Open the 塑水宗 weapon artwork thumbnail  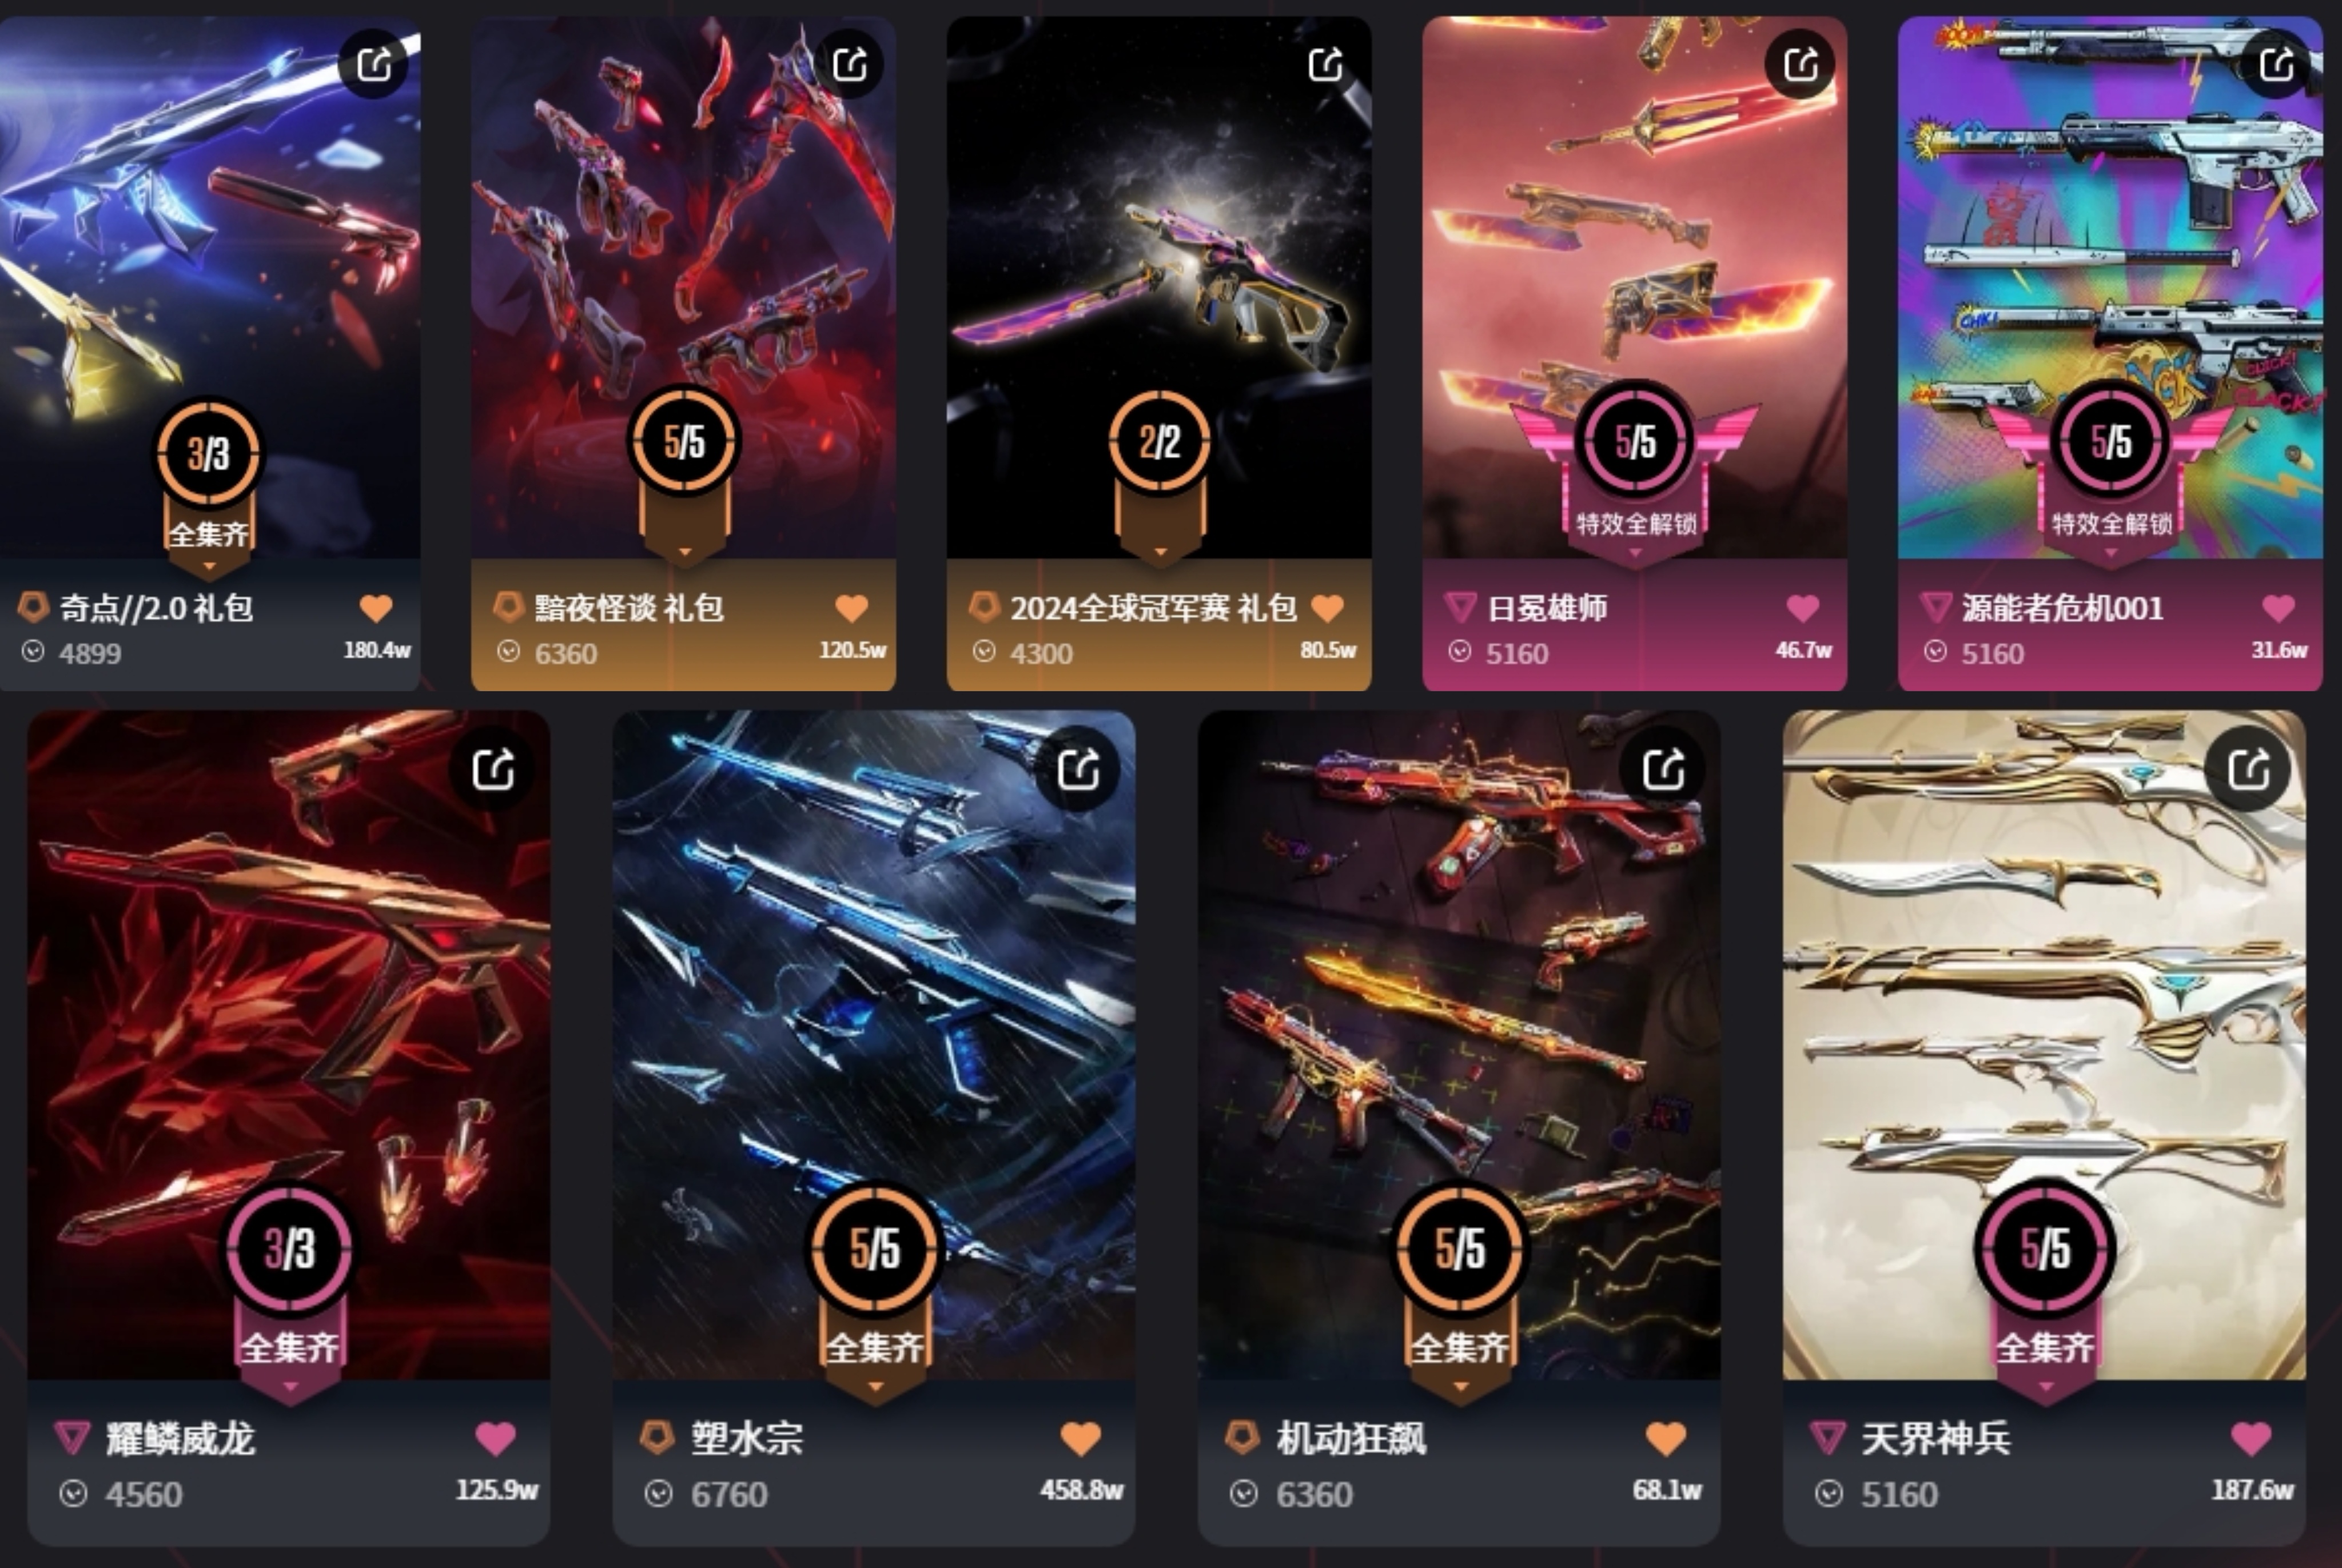(874, 1045)
